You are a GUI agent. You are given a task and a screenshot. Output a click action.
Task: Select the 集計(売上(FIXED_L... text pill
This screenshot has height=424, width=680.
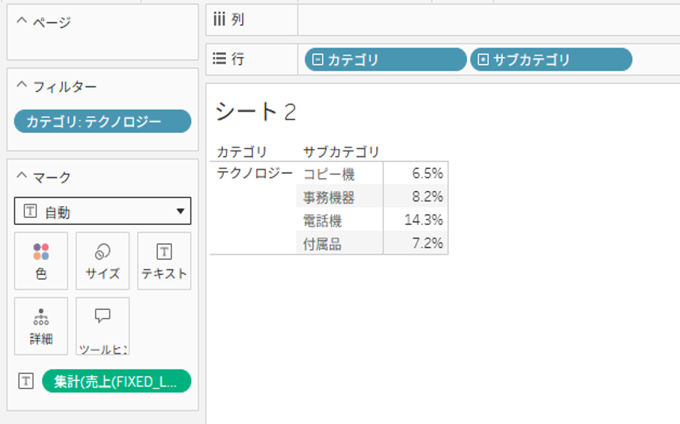click(116, 381)
